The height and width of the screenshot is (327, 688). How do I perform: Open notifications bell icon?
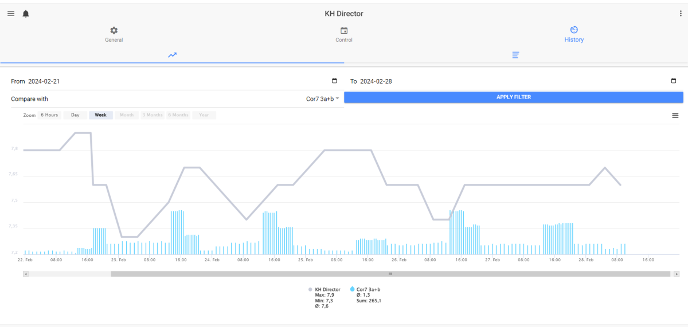pos(26,14)
